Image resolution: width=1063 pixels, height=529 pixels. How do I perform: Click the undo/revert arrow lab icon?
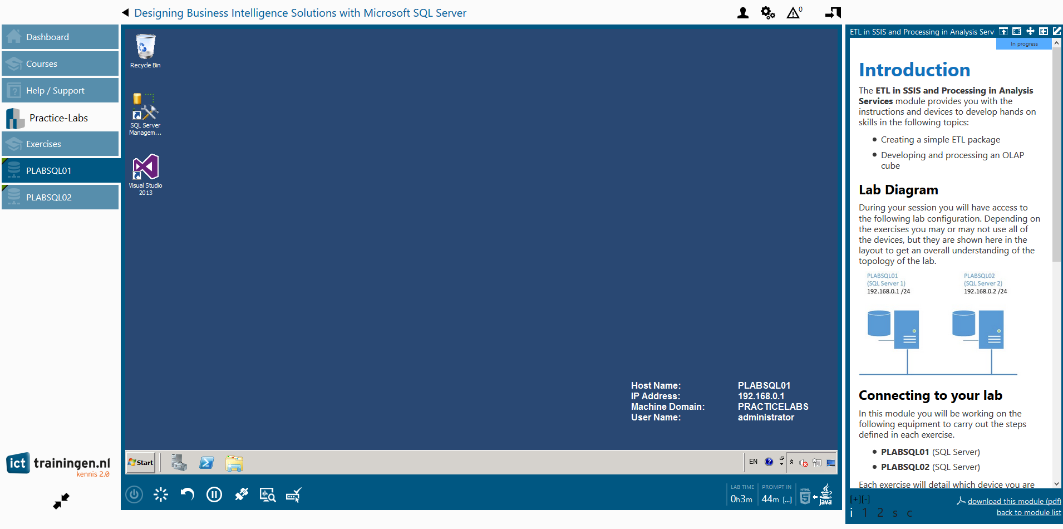click(188, 494)
